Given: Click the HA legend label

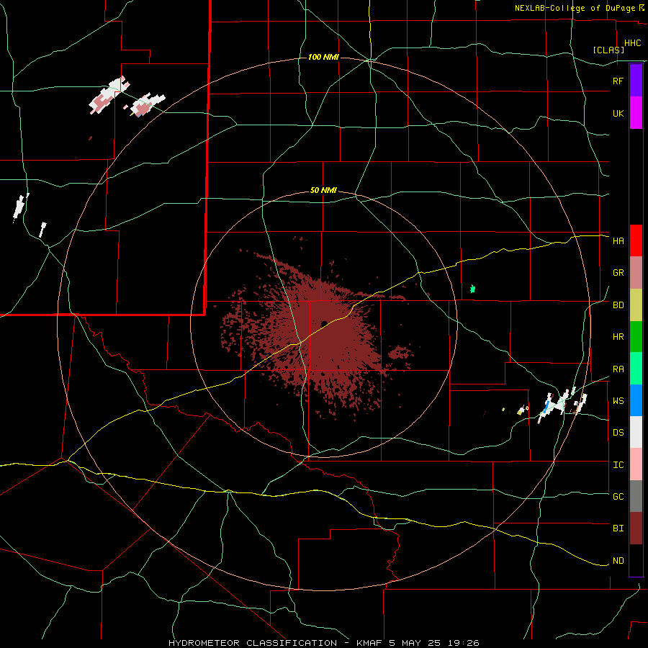Looking at the screenshot, I should [618, 241].
